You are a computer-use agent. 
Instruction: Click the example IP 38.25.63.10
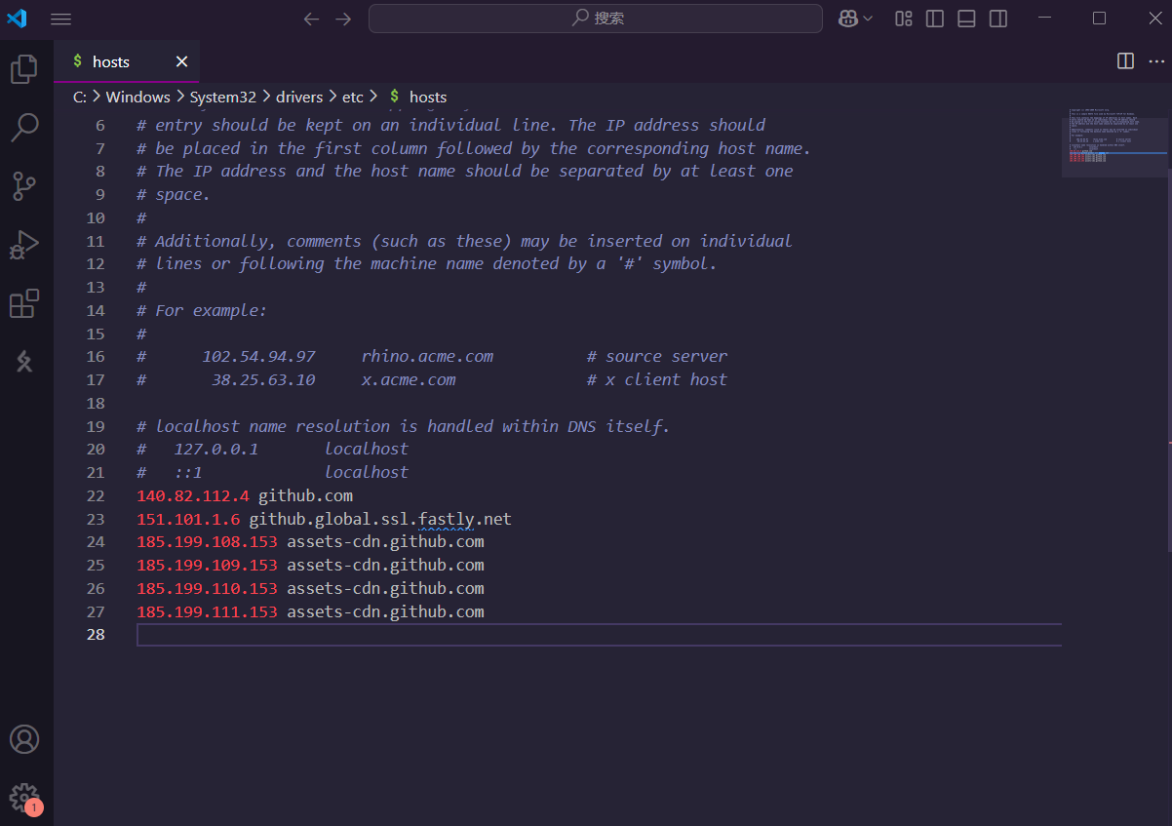(263, 379)
